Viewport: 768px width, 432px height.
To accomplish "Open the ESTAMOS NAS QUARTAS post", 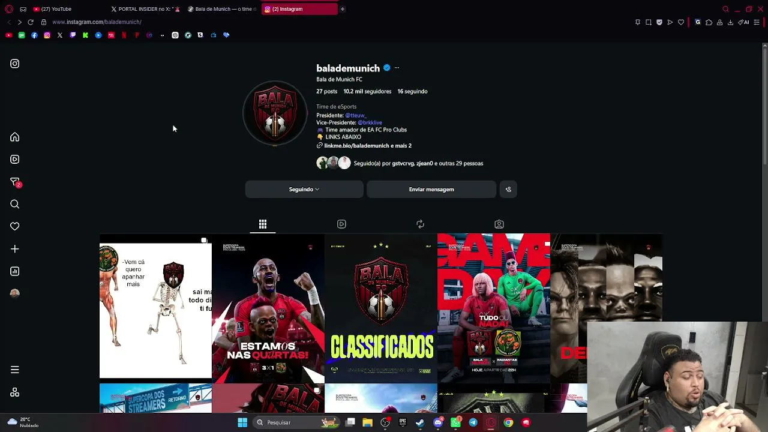I will coord(268,308).
